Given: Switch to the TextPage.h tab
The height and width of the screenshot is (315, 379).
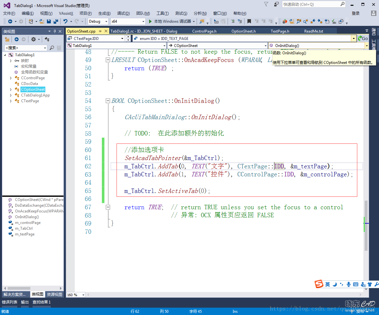Looking at the screenshot, I should tap(280, 31).
